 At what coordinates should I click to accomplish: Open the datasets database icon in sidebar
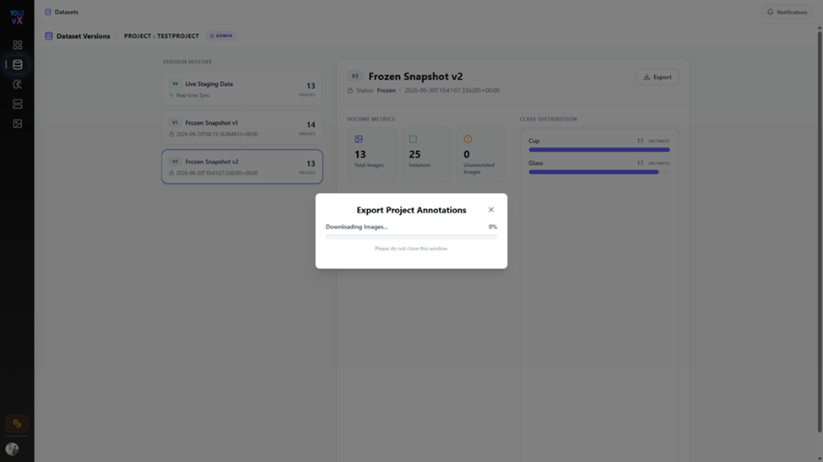(18, 65)
